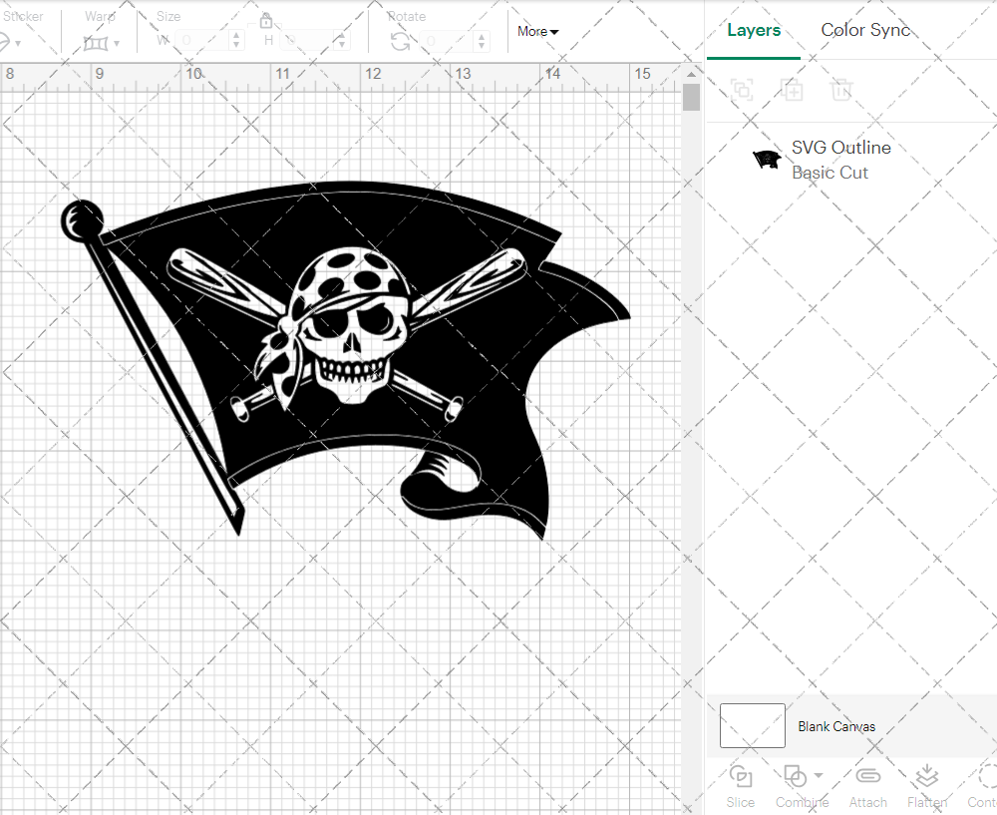The width and height of the screenshot is (997, 815).
Task: Select the Layers tab
Action: click(754, 30)
